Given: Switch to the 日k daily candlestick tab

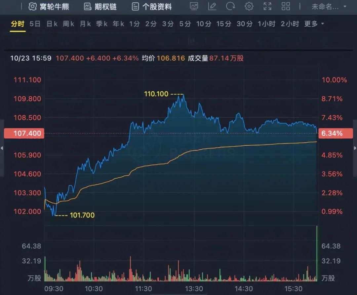Looking at the screenshot, I should click(52, 24).
